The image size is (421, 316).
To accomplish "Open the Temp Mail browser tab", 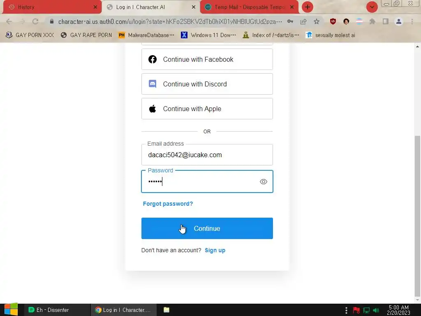I will coord(249,7).
